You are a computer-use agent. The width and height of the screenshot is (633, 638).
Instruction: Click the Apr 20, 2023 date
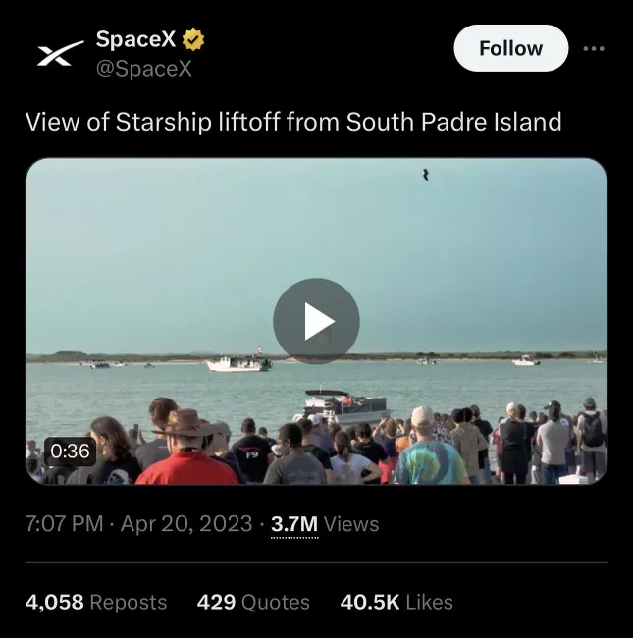click(186, 524)
